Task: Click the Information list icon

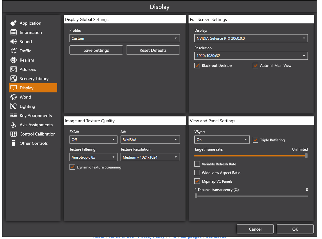Action: 14,32
